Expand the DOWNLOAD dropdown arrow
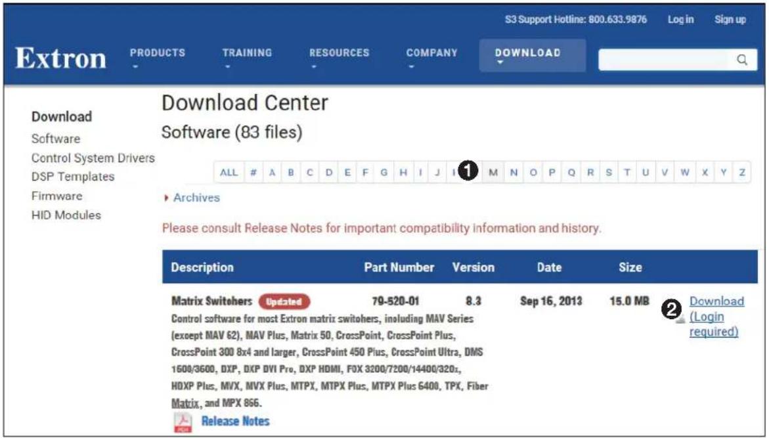Screen dimensions: 769x438 [500, 63]
